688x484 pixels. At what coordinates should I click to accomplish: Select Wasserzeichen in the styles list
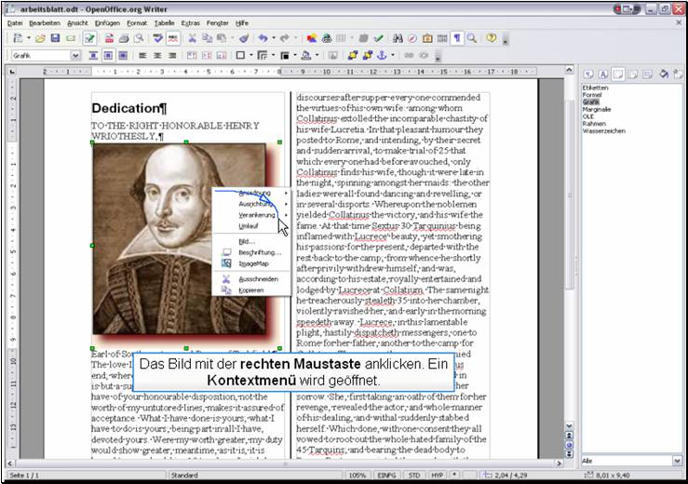click(603, 130)
